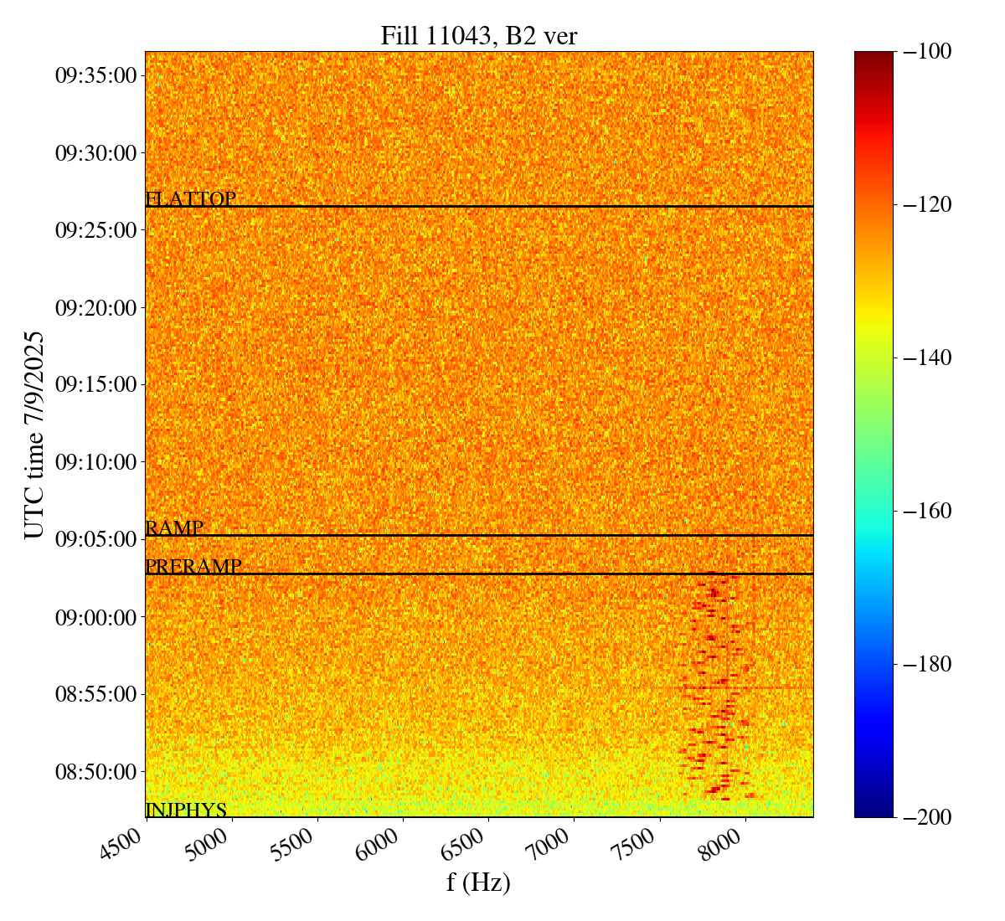Click the INJPHYS phase label
Screen dimensions: 1005x921
186,810
